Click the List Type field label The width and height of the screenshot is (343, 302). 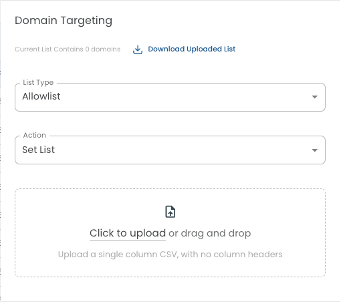coord(38,83)
